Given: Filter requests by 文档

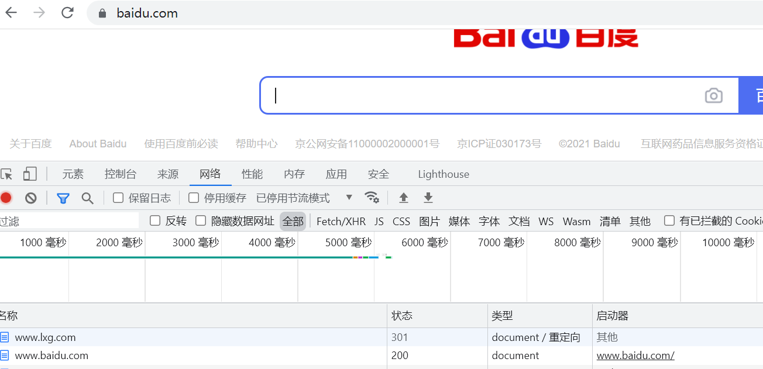Looking at the screenshot, I should 519,221.
